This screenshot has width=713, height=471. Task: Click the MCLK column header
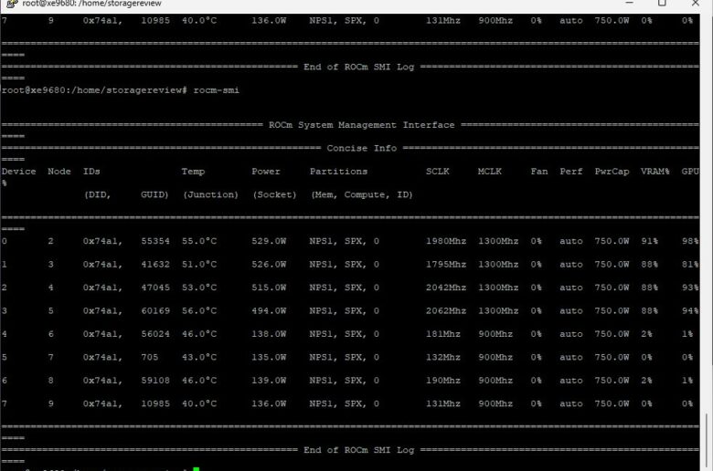coord(490,172)
